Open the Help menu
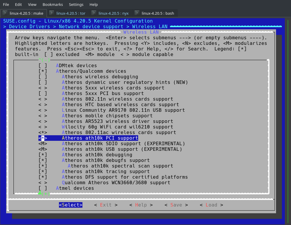291x225 pixels. (94, 4)
